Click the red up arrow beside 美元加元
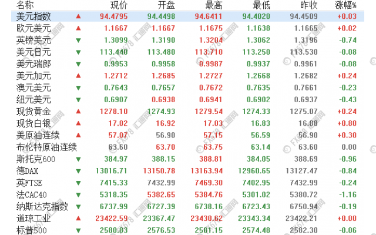Viewport: 376px width, 235px height. coord(78,76)
